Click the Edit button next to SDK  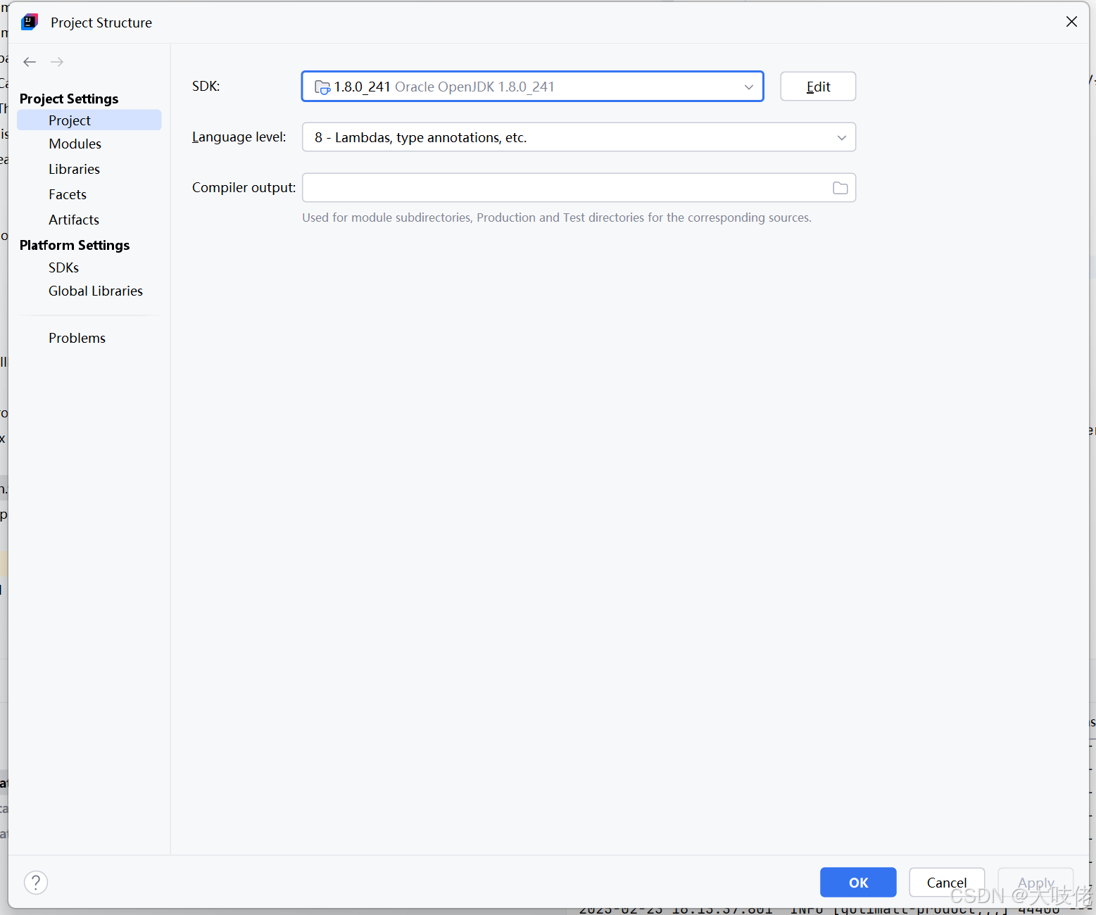(x=817, y=86)
